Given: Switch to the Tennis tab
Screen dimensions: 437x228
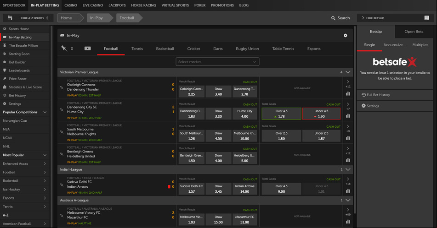Looking at the screenshot, I should 137,49.
